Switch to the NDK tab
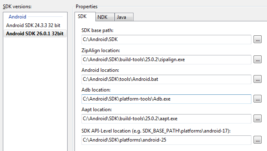This screenshot has height=151, width=267. pyautogui.click(x=105, y=17)
